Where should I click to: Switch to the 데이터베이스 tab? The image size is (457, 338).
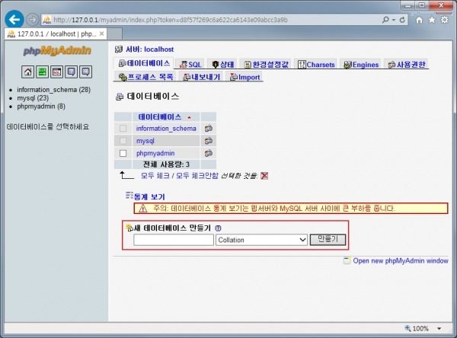click(x=144, y=63)
